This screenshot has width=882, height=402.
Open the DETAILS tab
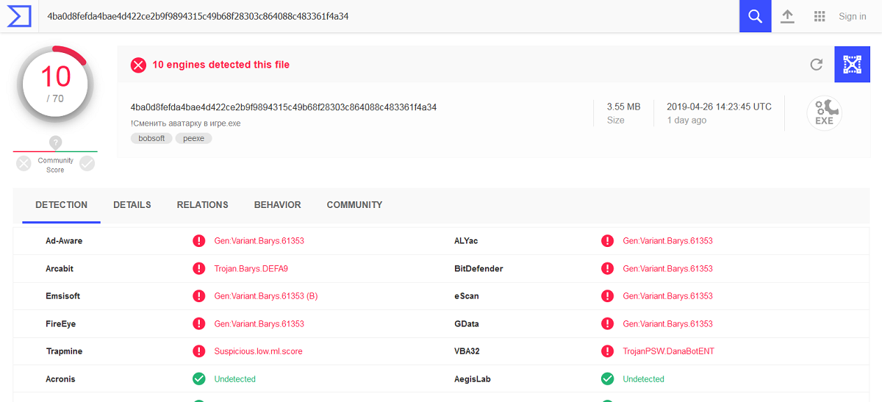tap(132, 205)
